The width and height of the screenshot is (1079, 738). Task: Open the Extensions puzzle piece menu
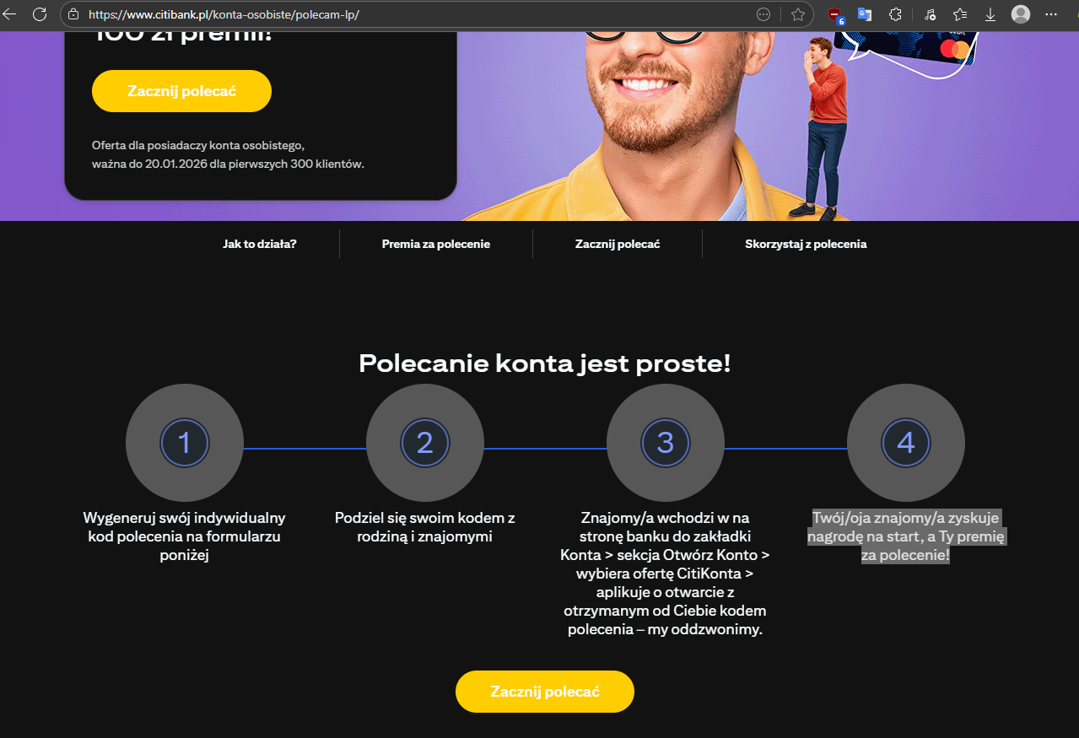[896, 14]
